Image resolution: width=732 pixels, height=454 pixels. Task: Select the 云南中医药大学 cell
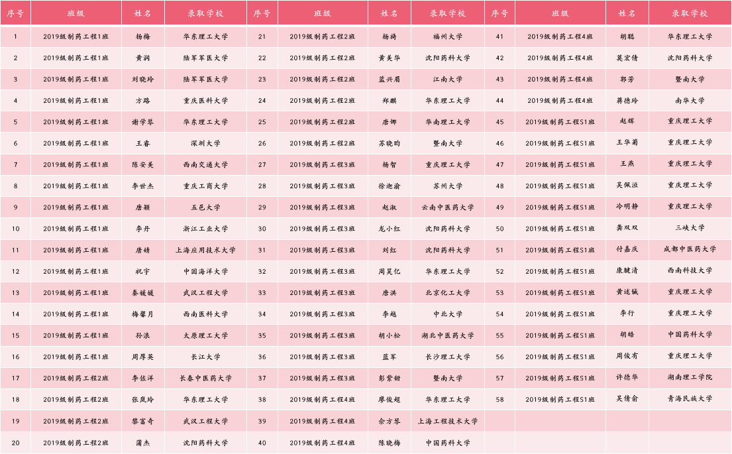448,207
